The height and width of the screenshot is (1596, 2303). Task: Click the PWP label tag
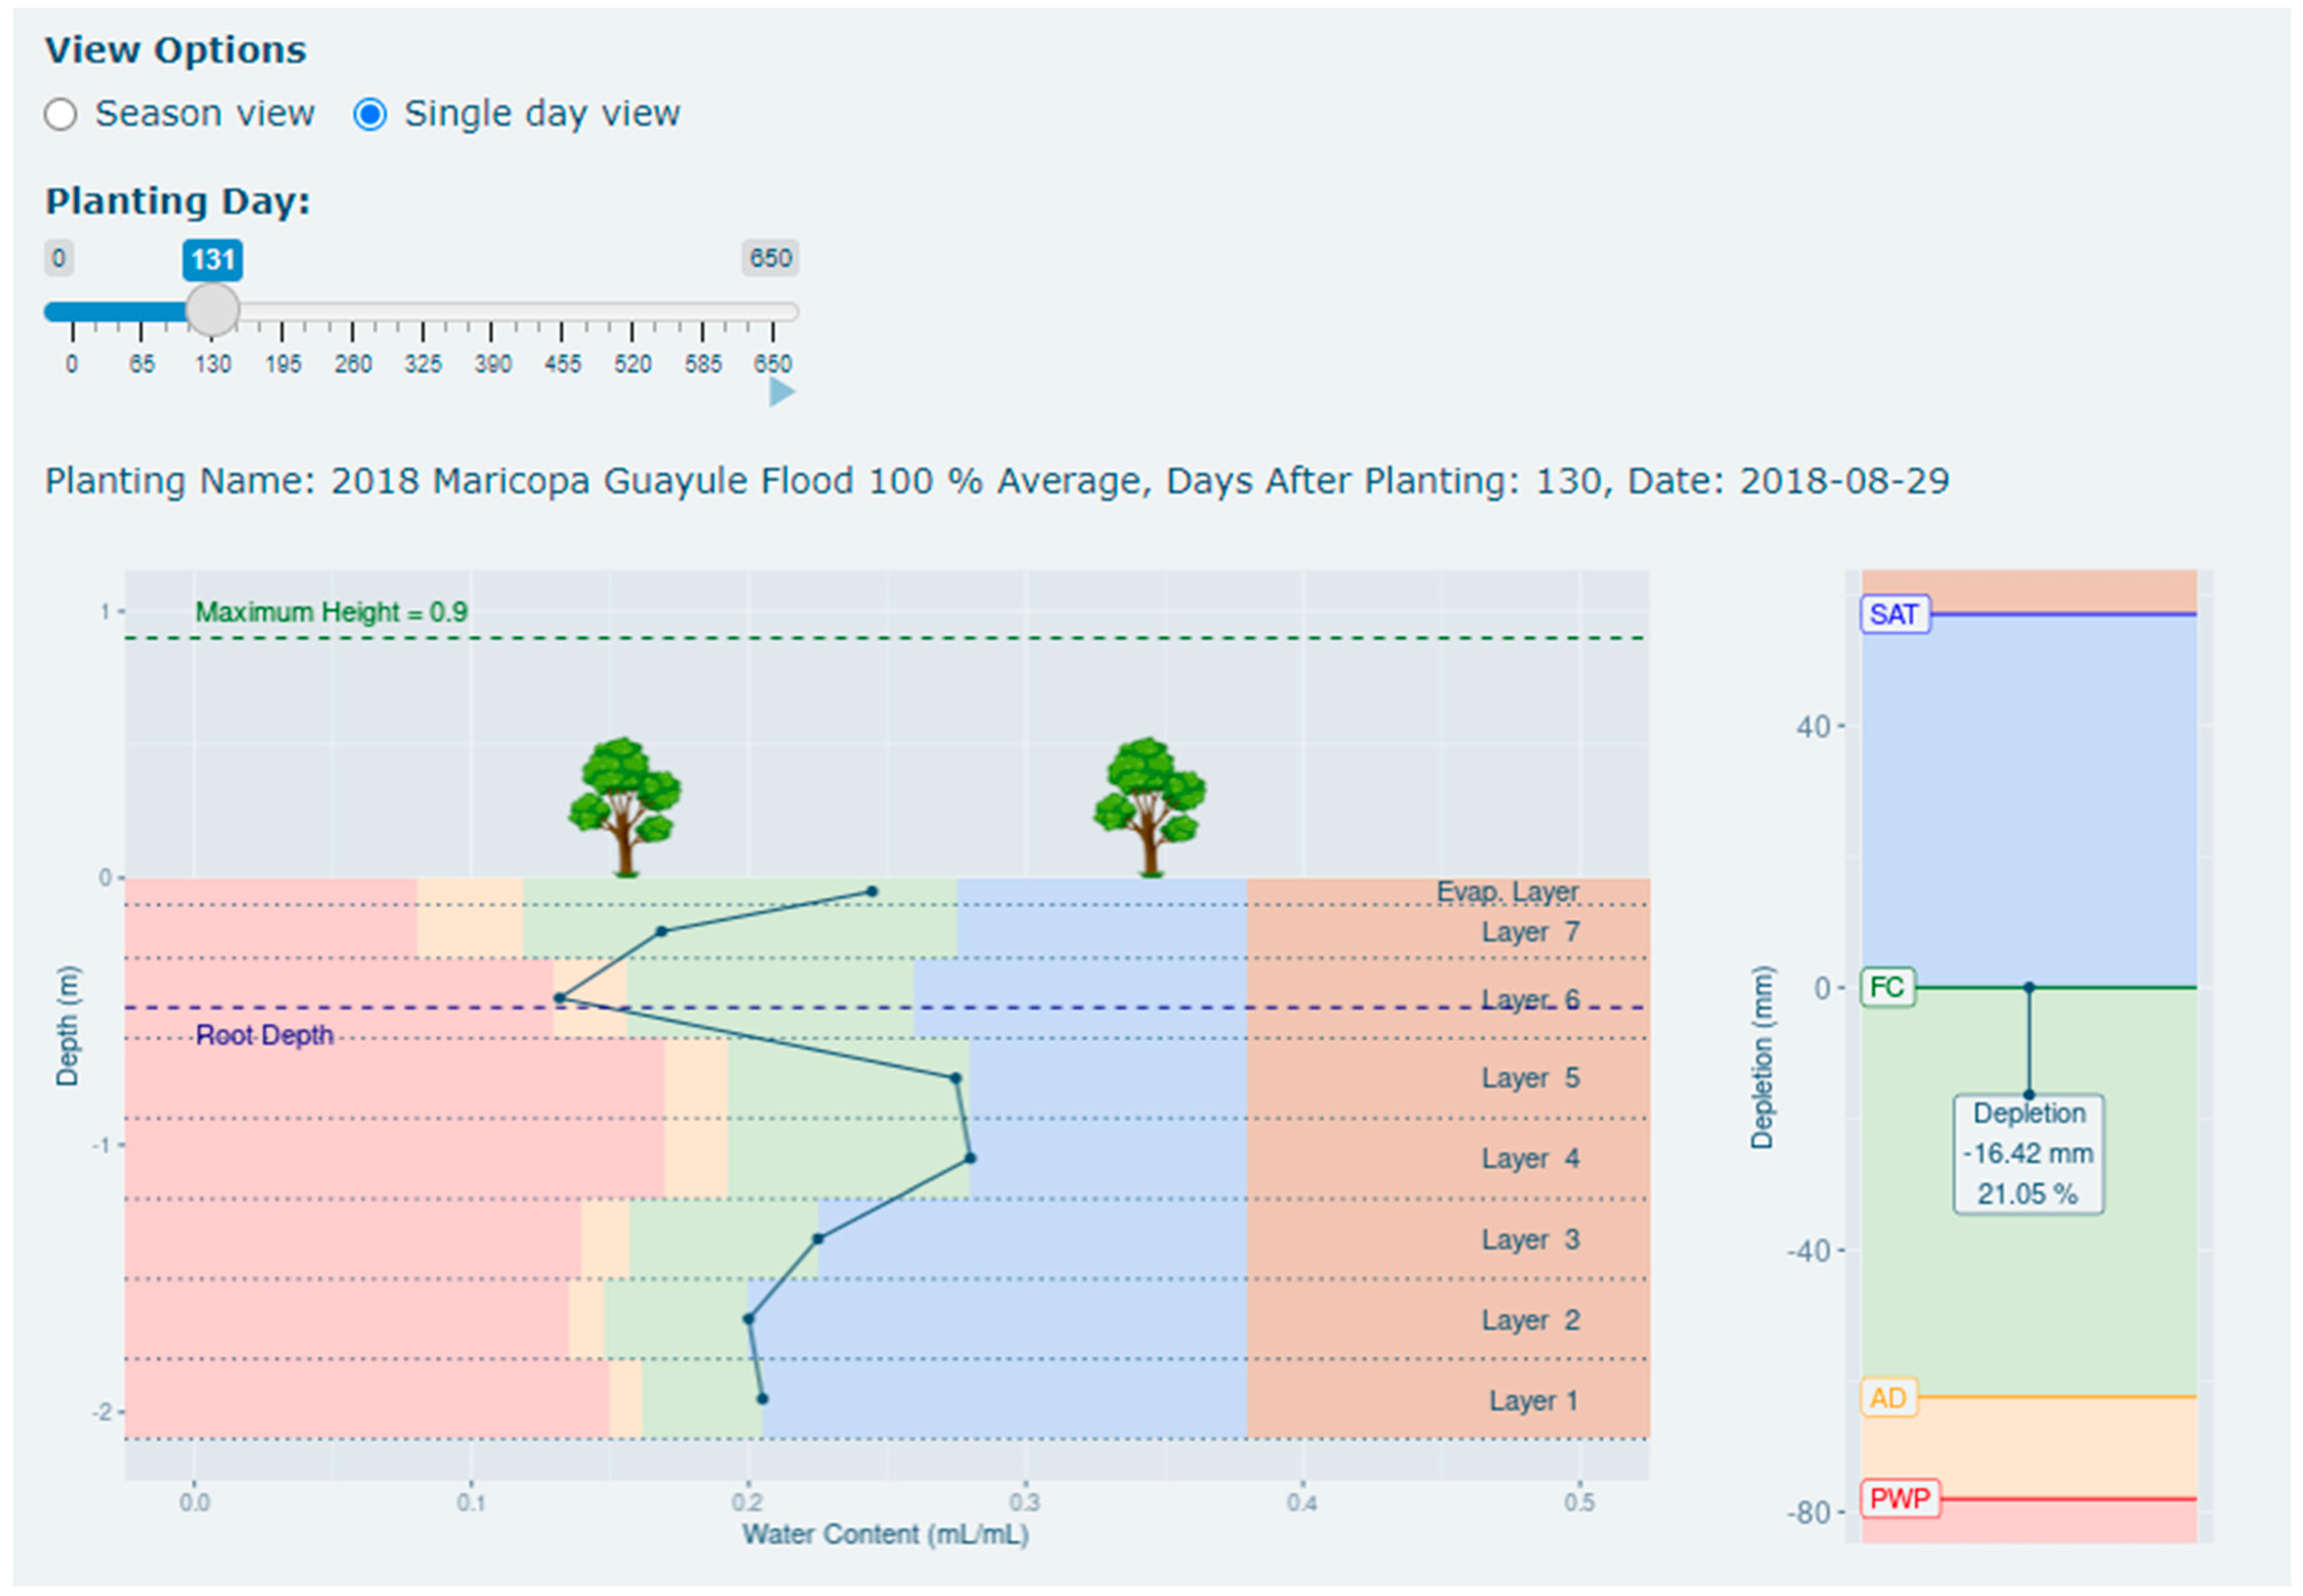tap(1899, 1499)
